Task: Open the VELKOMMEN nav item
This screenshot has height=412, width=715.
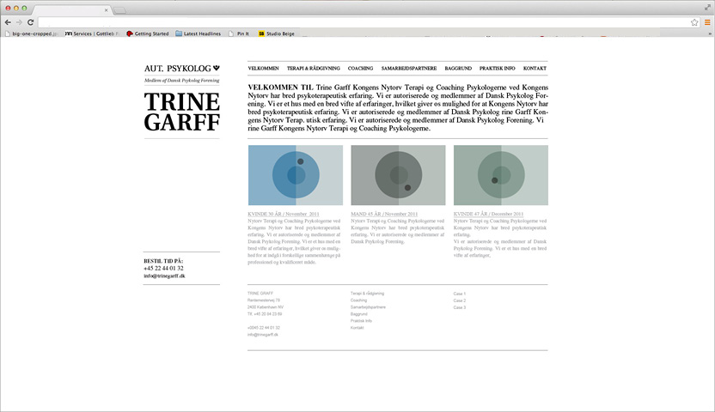Action: 263,69
